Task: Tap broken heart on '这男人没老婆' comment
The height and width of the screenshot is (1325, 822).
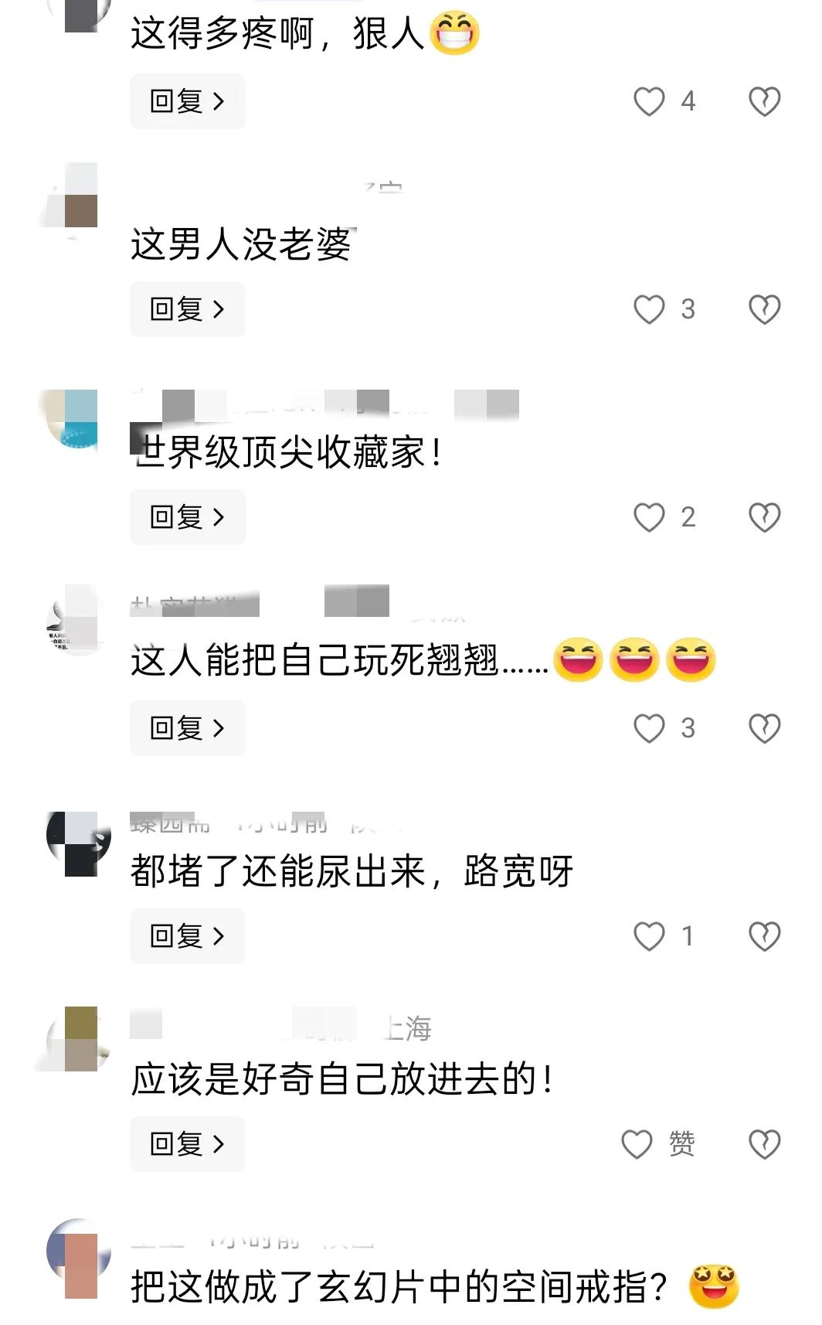Action: click(x=765, y=309)
